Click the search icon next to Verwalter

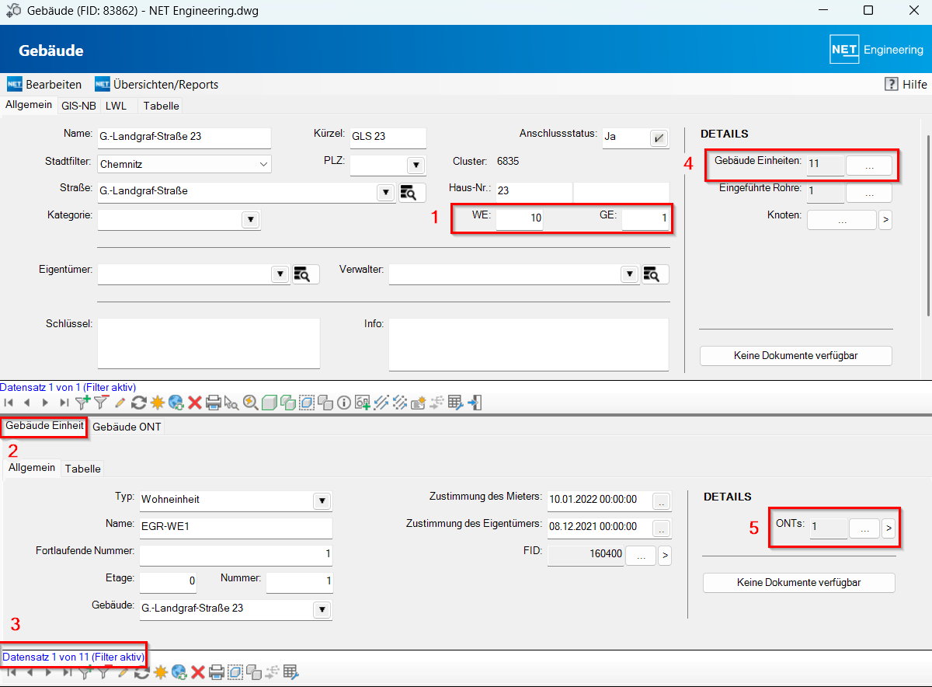tap(655, 274)
